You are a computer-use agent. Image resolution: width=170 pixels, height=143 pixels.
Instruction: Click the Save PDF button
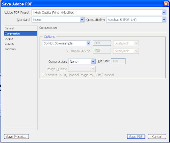(x=136, y=137)
